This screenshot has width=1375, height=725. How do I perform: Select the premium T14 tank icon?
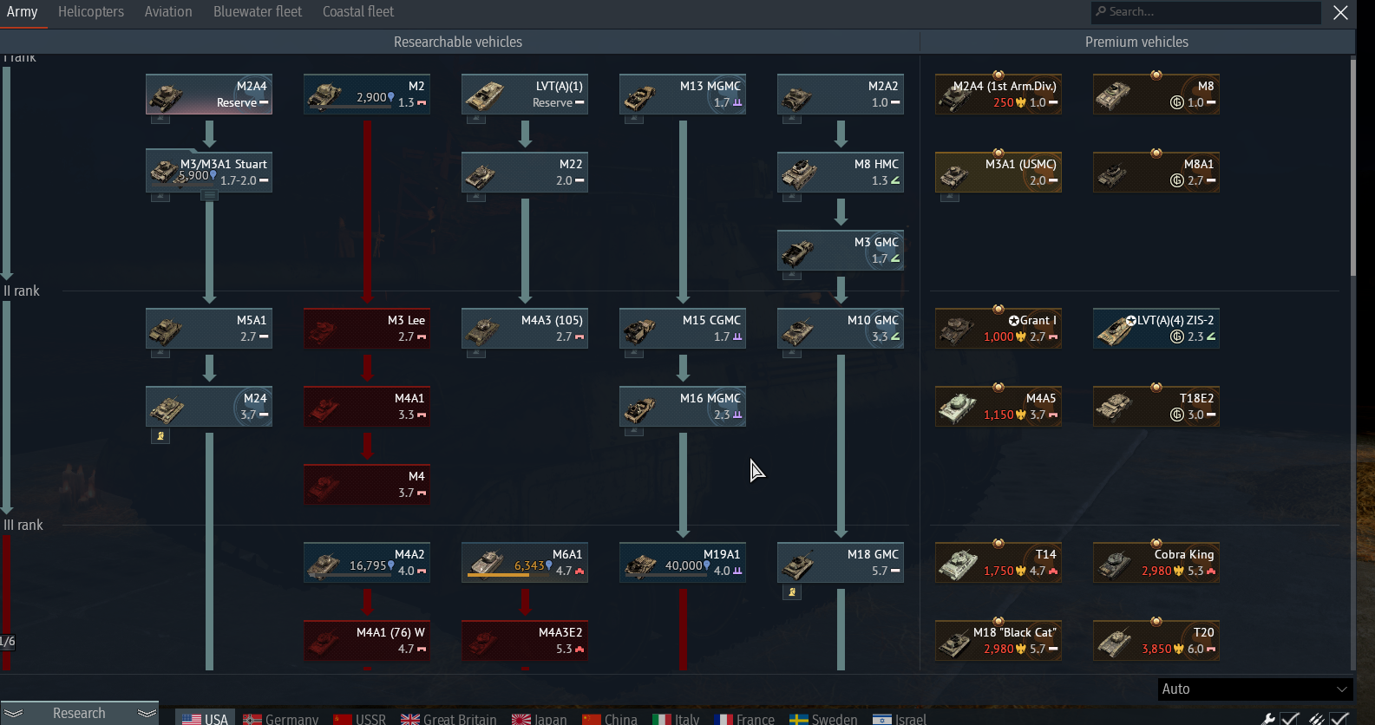click(999, 562)
